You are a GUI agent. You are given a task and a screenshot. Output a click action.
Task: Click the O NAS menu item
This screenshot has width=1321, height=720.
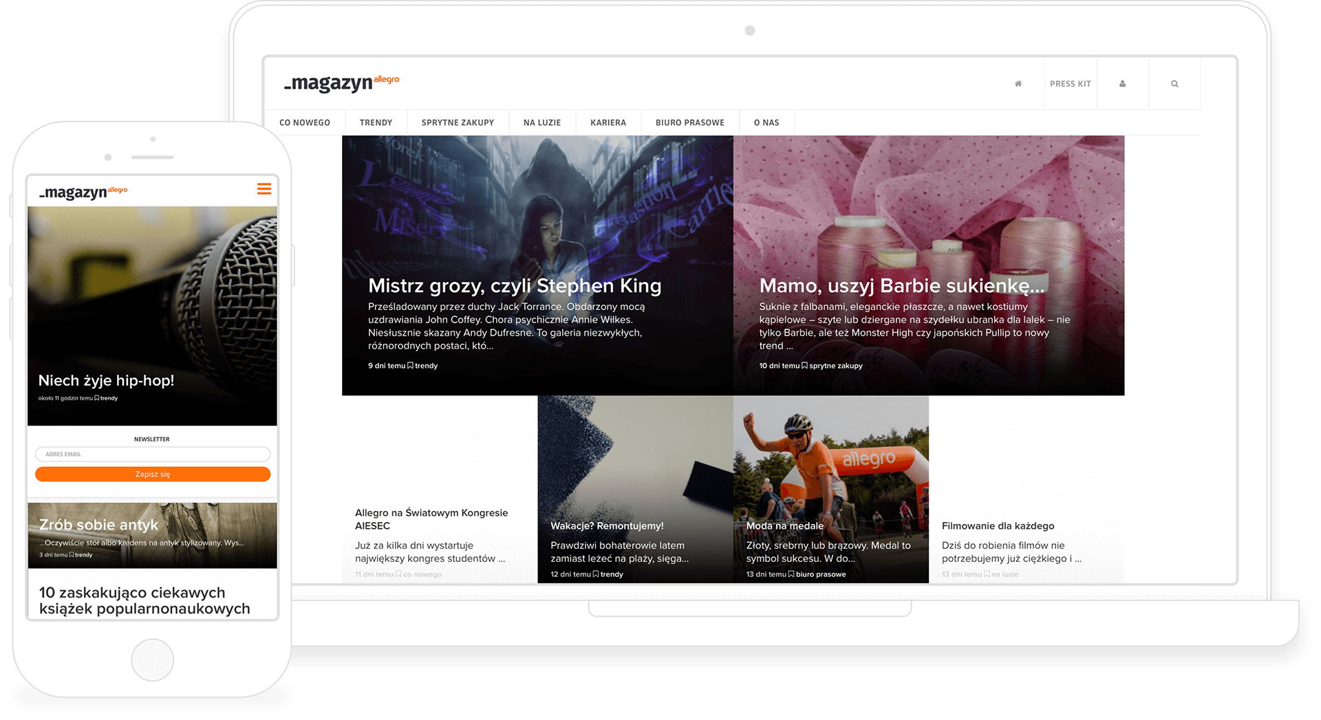tap(766, 122)
